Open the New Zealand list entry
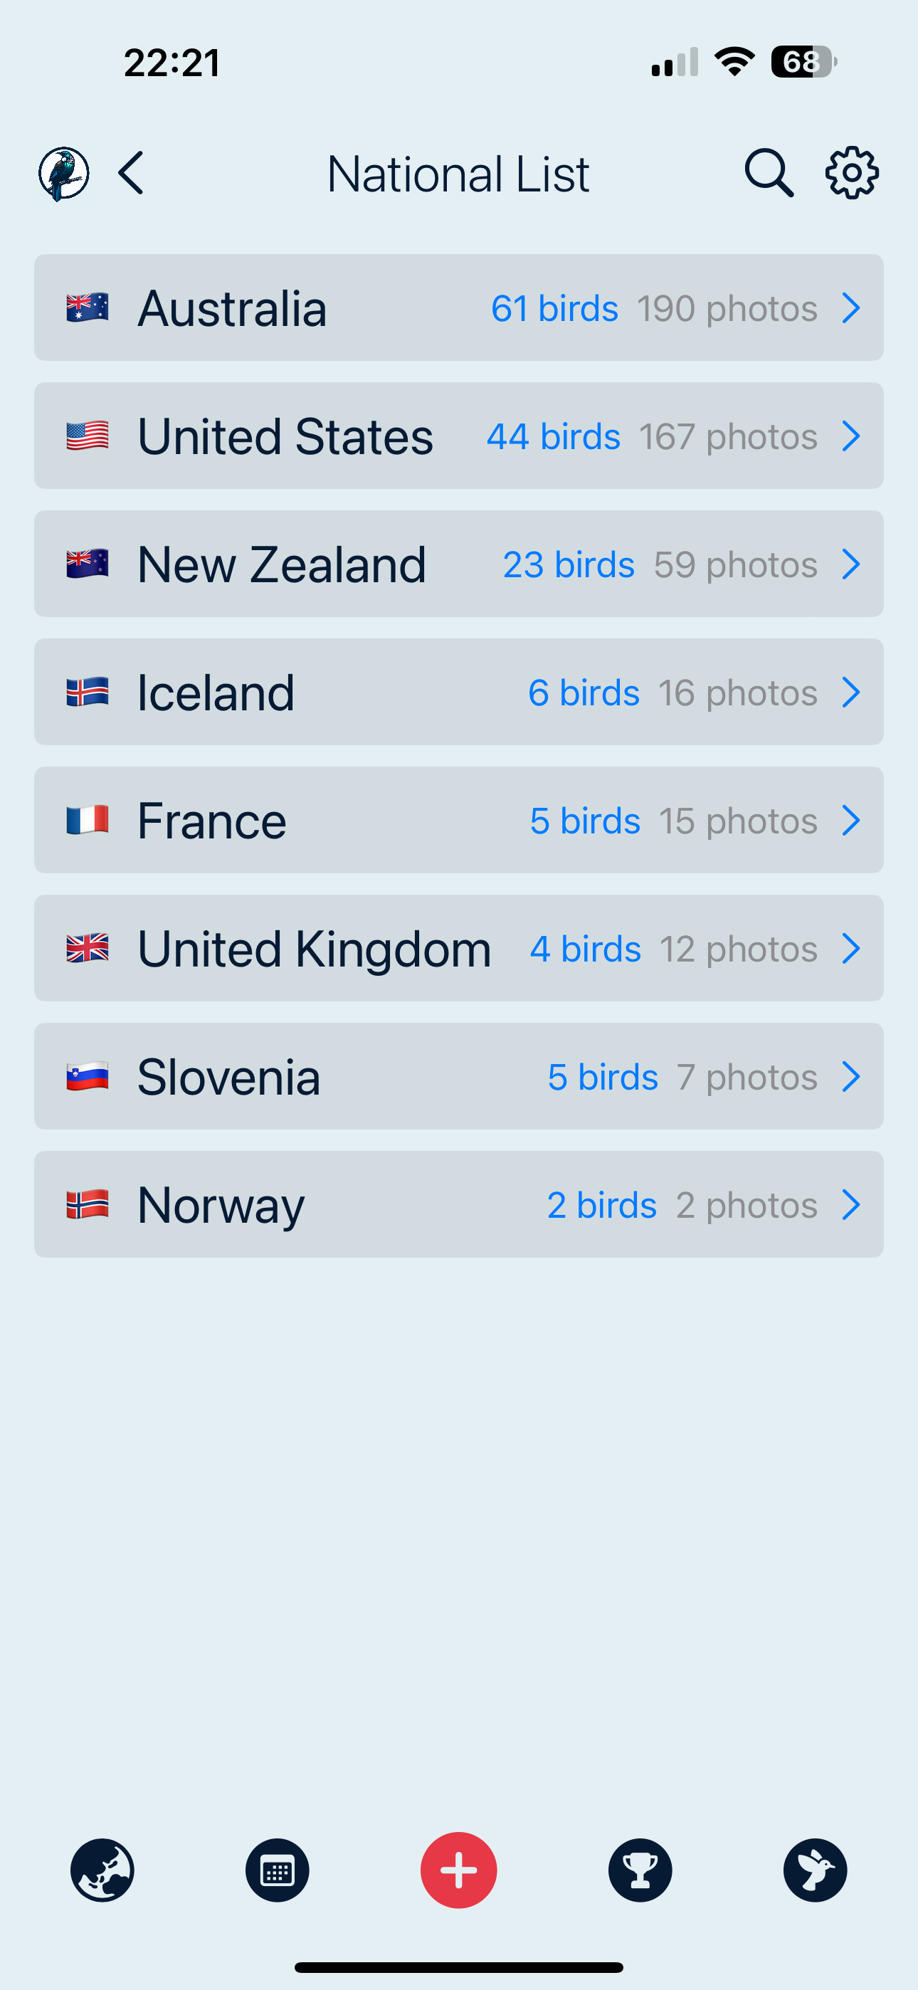Screen dimensions: 918x1990 click(x=459, y=564)
